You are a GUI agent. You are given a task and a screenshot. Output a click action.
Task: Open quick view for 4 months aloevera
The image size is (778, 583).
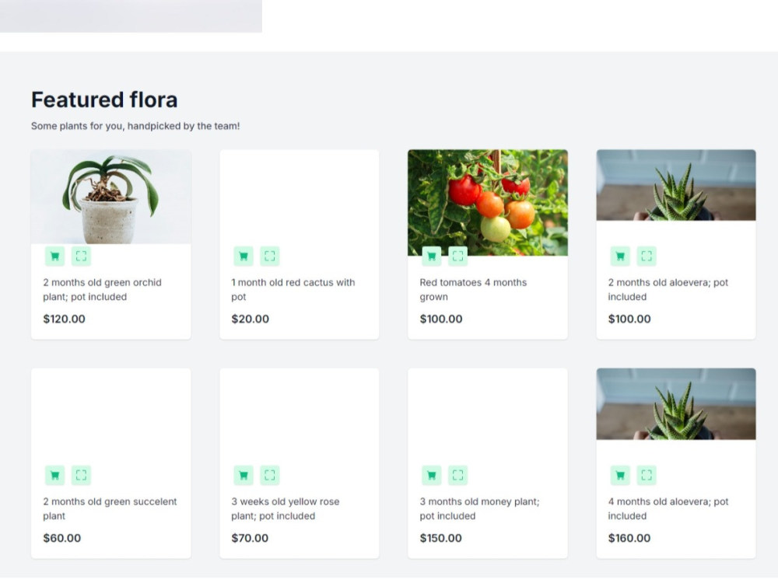click(x=647, y=476)
